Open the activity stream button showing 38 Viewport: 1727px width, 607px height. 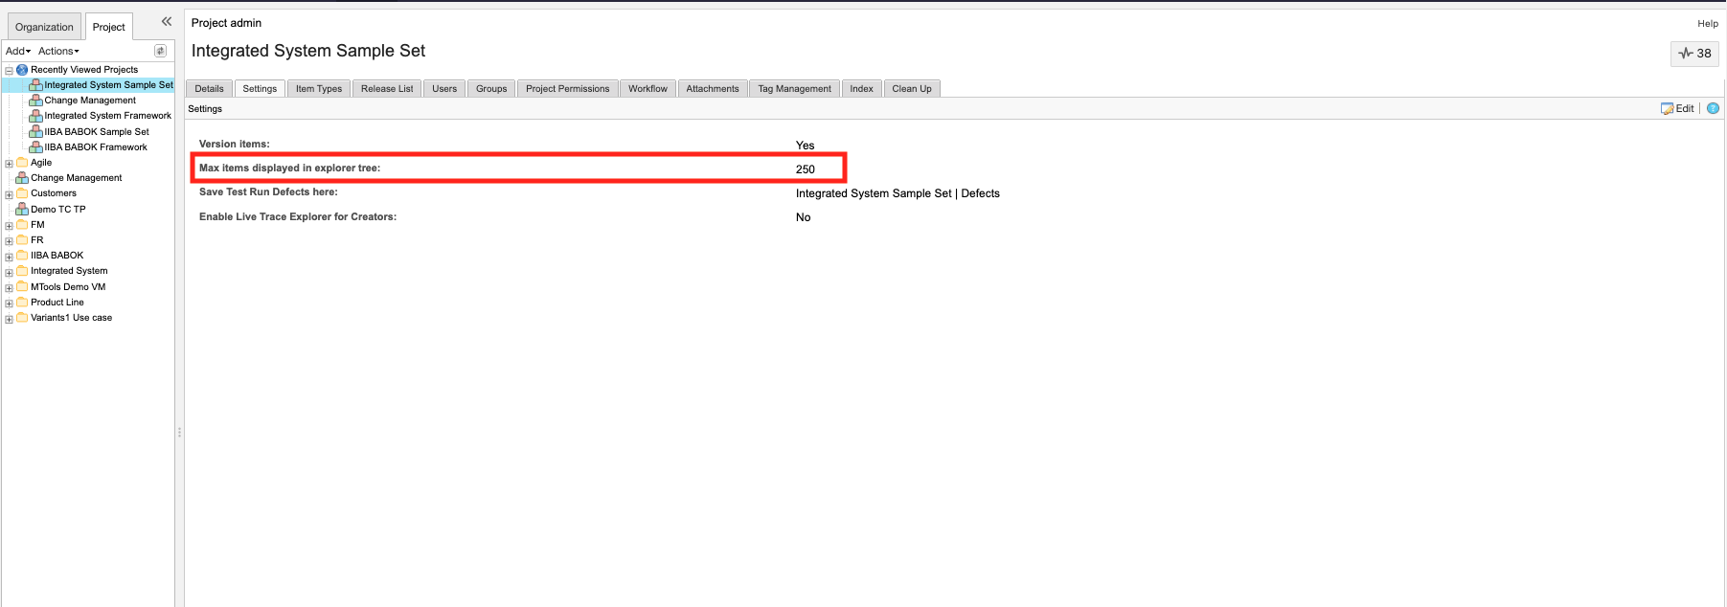[1694, 54]
